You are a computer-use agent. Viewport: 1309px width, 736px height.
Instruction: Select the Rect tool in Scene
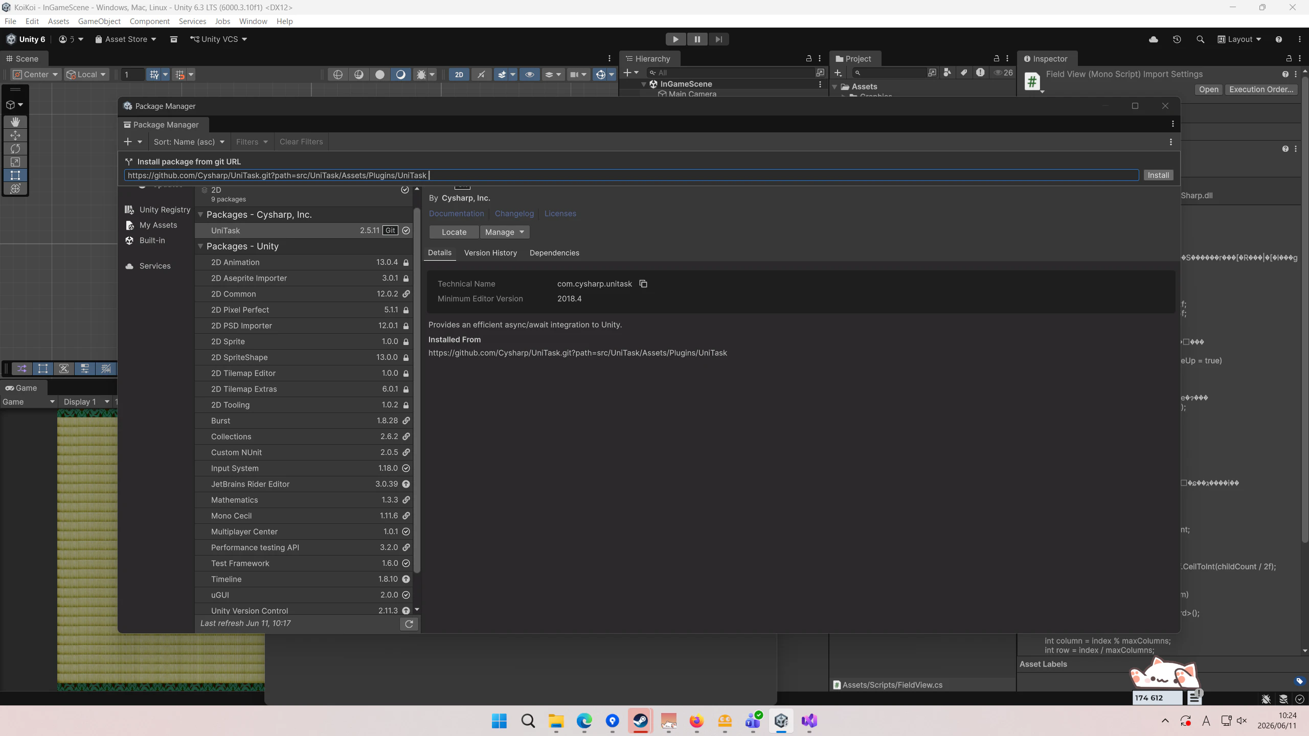(15, 175)
